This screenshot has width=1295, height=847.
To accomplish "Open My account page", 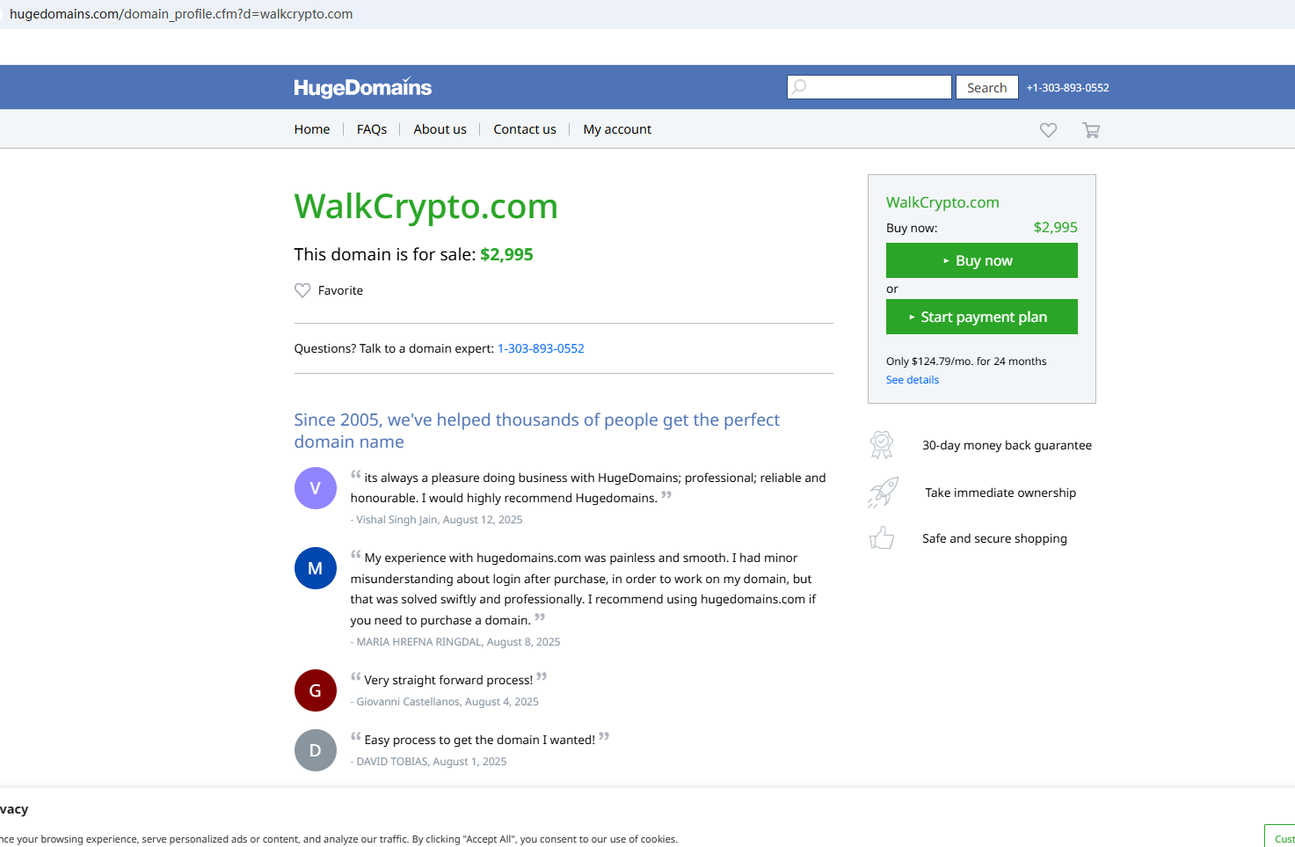I will pyautogui.click(x=617, y=129).
